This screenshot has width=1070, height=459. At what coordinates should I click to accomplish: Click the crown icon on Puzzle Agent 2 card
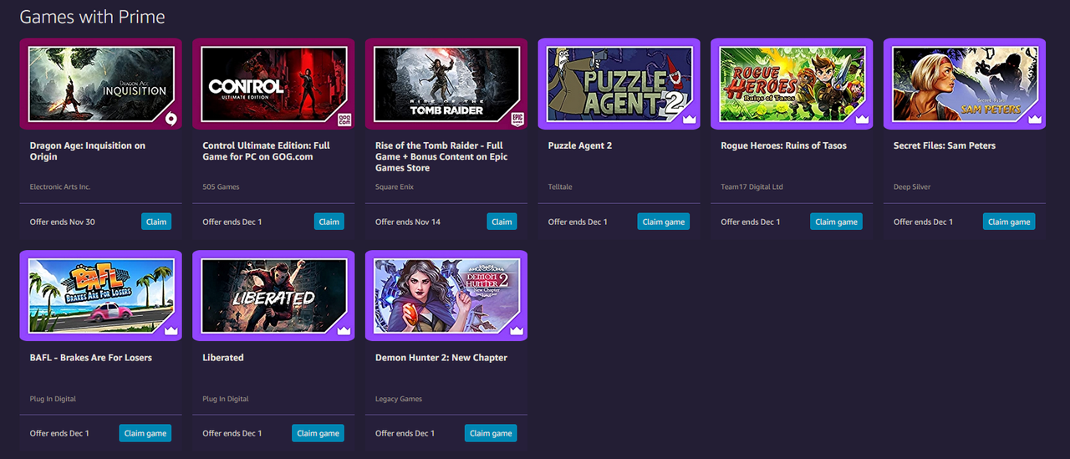pos(690,120)
